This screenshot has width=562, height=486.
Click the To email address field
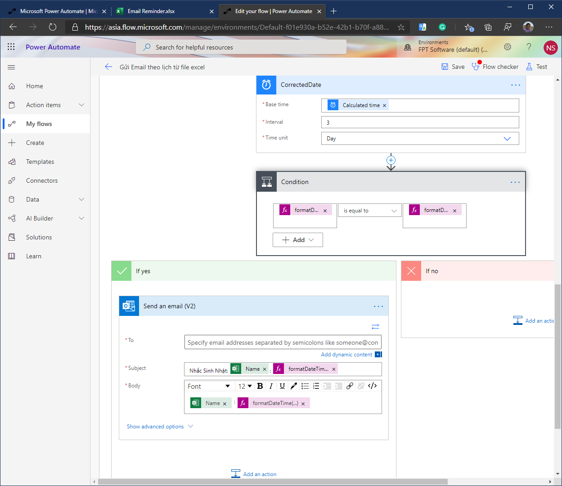pyautogui.click(x=283, y=342)
